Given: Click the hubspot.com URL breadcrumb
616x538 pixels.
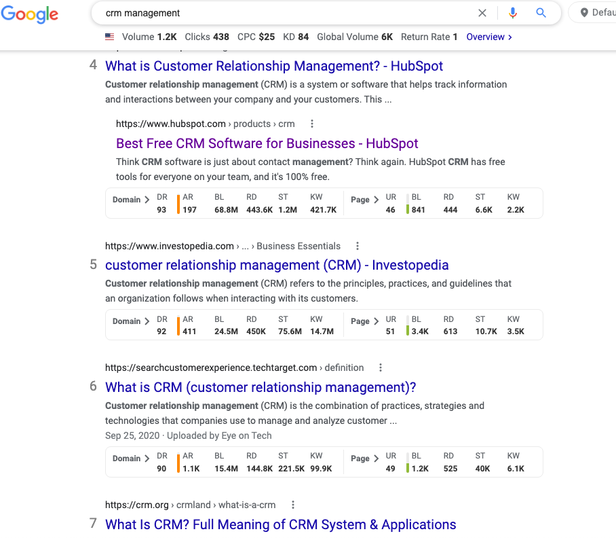Looking at the screenshot, I should pyautogui.click(x=205, y=124).
